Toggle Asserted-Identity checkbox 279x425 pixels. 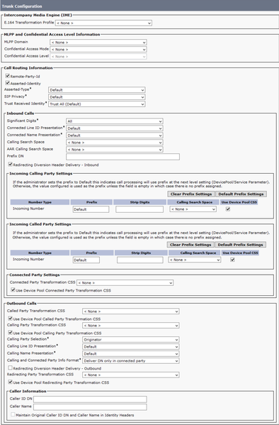click(x=8, y=83)
